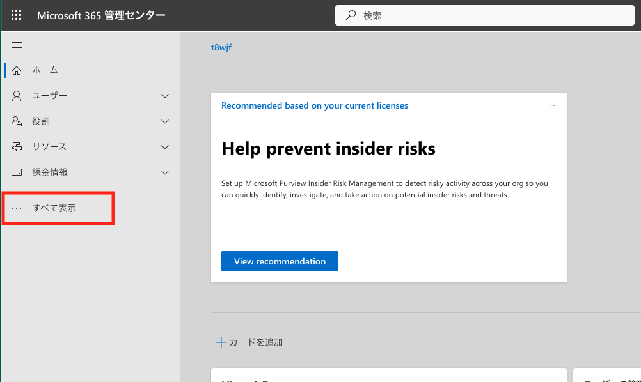Open the app launcher waffle icon
Viewport: 641px width, 382px height.
[x=17, y=15]
